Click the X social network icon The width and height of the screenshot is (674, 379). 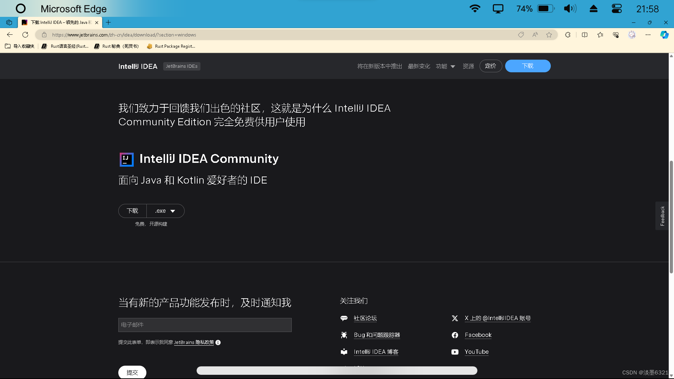(455, 318)
